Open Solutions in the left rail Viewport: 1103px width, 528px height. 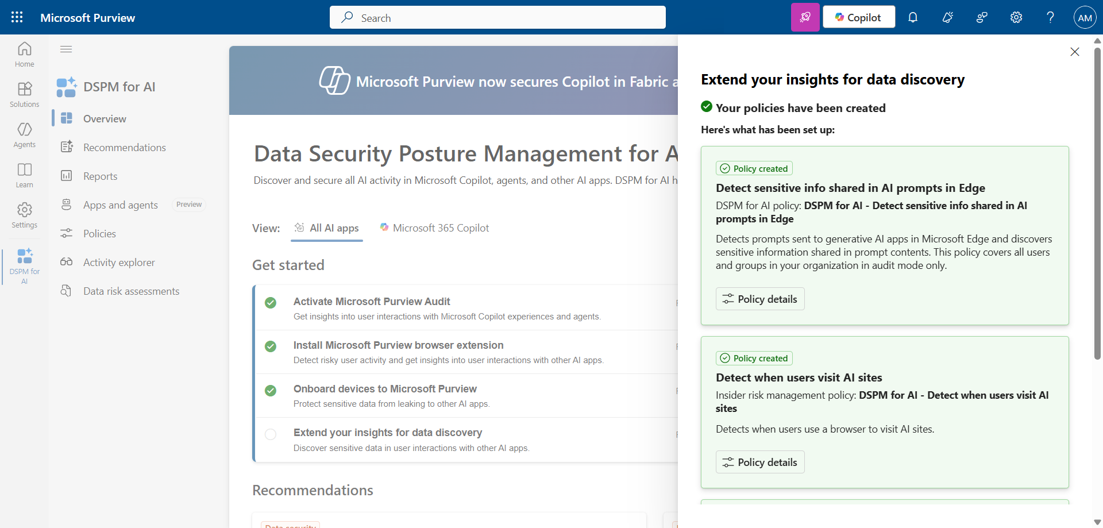pos(24,95)
